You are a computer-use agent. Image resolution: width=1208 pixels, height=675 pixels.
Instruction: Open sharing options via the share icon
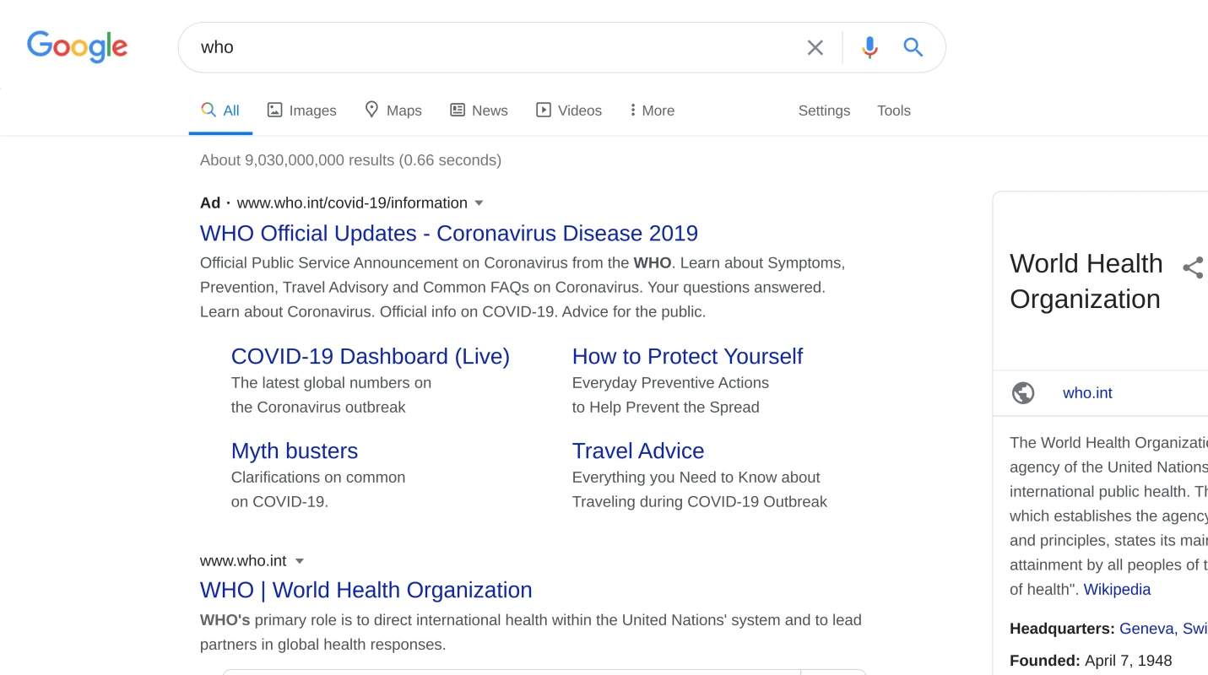(1193, 267)
